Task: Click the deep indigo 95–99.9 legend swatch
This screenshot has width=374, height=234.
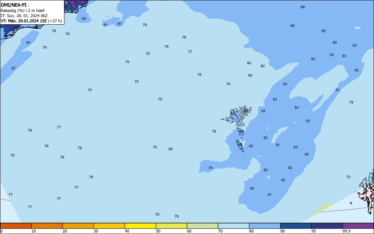Action: (327, 226)
